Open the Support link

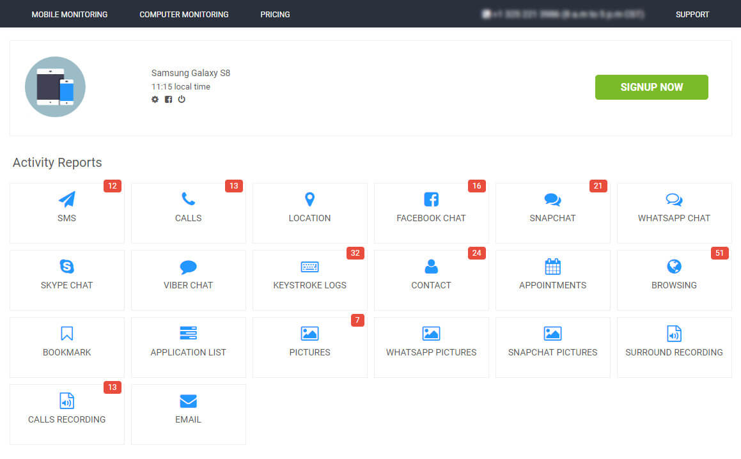(692, 14)
